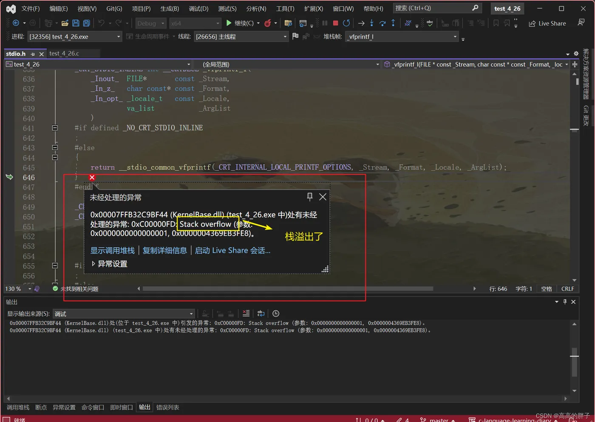Open the x64 platform dropdown
Screen dimensions: 595x422
[195, 23]
